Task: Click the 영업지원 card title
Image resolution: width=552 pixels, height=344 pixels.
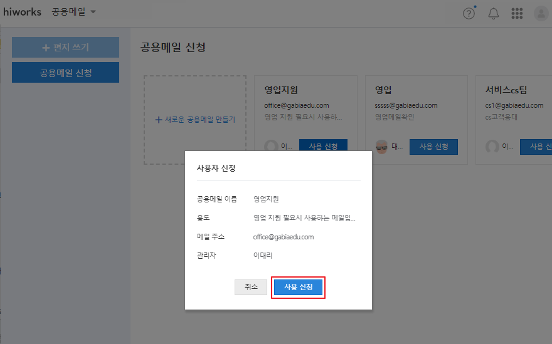Action: tap(281, 90)
